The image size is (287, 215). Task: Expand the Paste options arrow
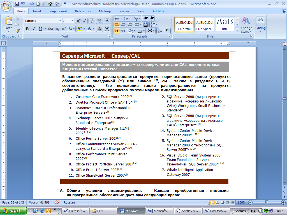[x=8, y=31]
